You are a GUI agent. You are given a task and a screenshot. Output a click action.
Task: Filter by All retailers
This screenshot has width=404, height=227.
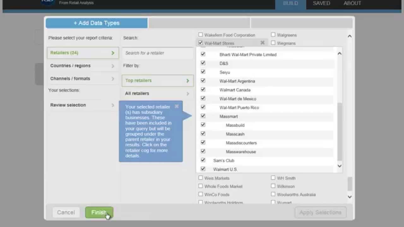click(158, 93)
